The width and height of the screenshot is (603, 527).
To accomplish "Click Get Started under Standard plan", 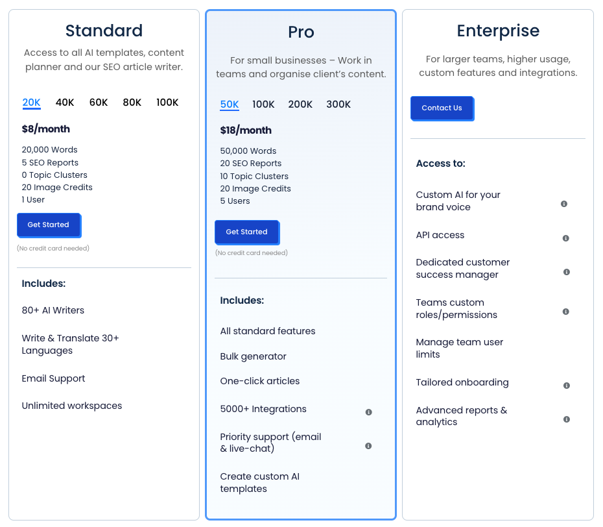I will coord(49,225).
